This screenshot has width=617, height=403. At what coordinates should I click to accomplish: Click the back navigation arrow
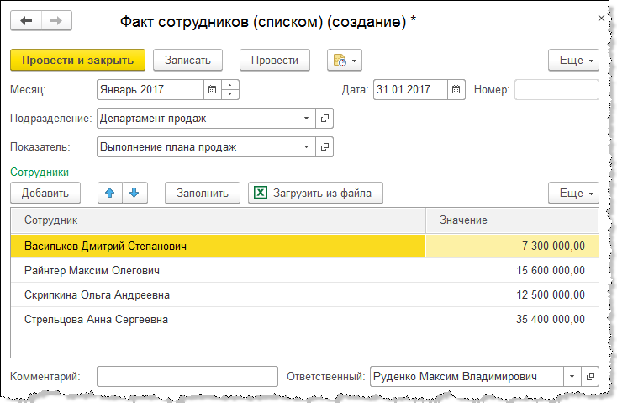[x=26, y=20]
